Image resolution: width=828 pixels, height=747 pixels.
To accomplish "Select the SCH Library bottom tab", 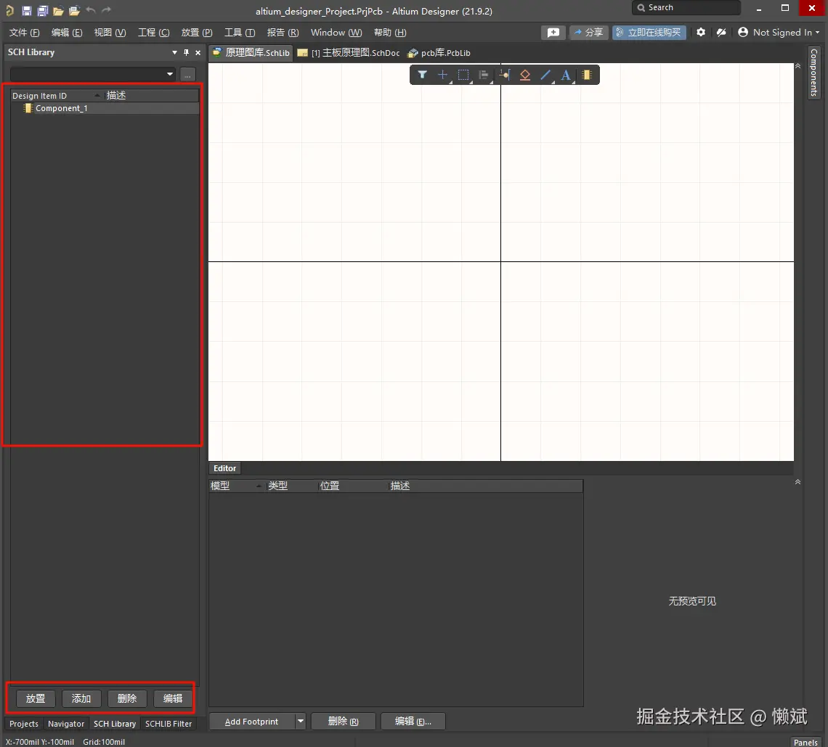I will [x=115, y=723].
